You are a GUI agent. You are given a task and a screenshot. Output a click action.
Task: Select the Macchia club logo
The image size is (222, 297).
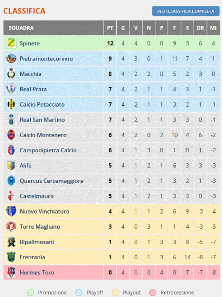[11, 74]
